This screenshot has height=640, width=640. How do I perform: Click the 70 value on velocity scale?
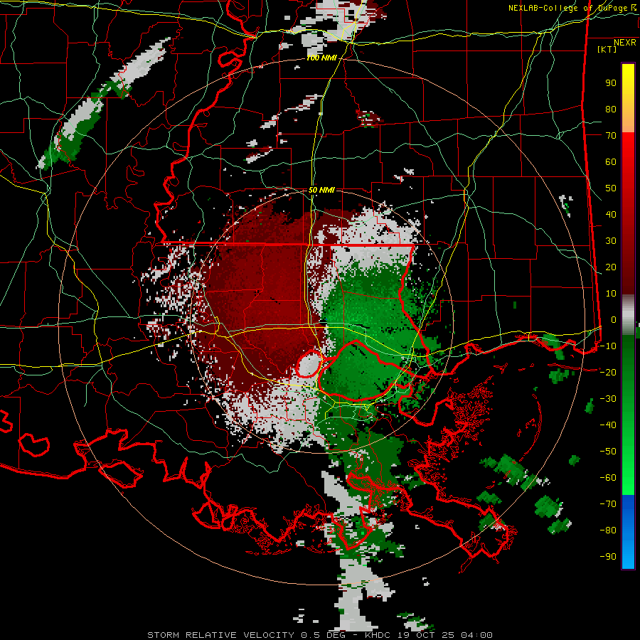(611, 136)
